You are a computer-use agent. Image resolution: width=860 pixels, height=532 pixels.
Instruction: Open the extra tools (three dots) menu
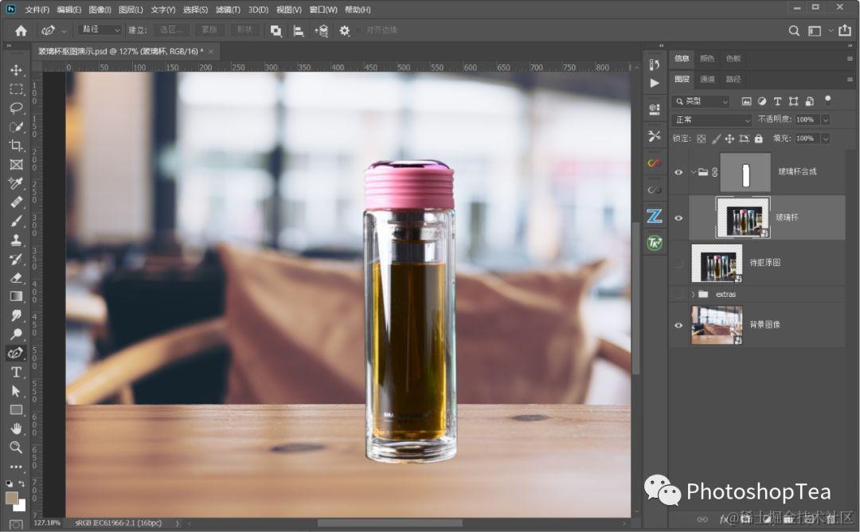click(16, 467)
